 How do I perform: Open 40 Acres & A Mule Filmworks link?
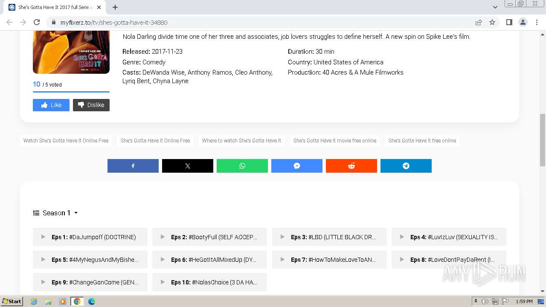tap(363, 72)
